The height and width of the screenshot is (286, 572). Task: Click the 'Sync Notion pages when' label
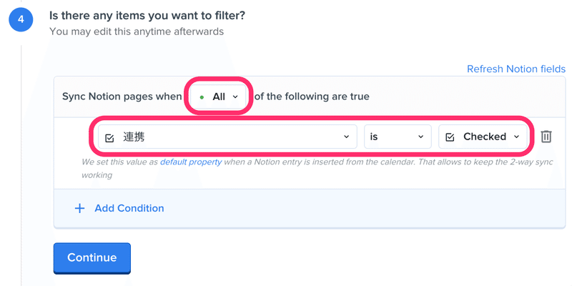(x=122, y=97)
